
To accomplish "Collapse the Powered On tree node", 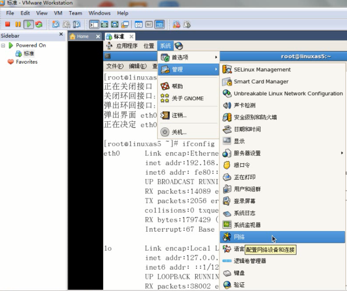I will tap(3, 45).
